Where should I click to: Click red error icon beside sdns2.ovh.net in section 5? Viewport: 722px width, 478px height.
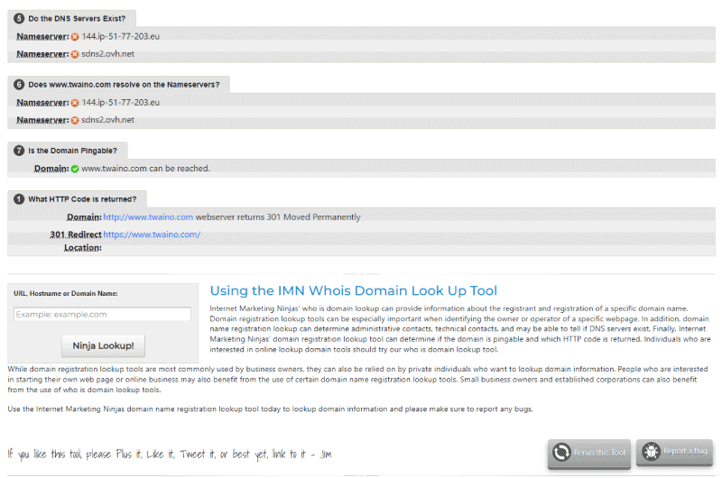coord(75,54)
